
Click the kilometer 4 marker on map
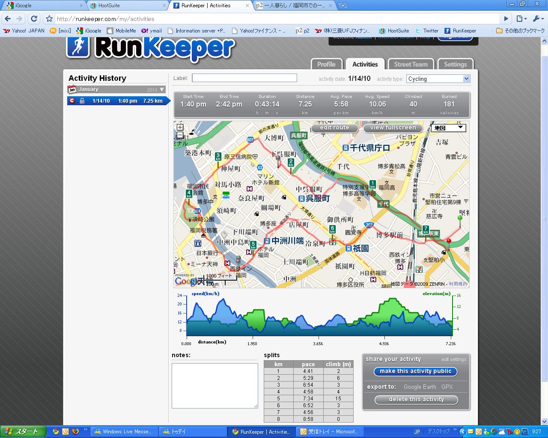pyautogui.click(x=189, y=194)
